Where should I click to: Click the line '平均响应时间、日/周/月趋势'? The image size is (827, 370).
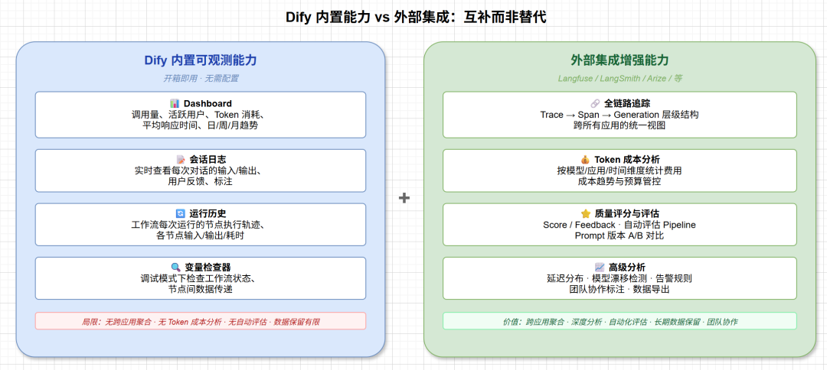click(x=201, y=126)
